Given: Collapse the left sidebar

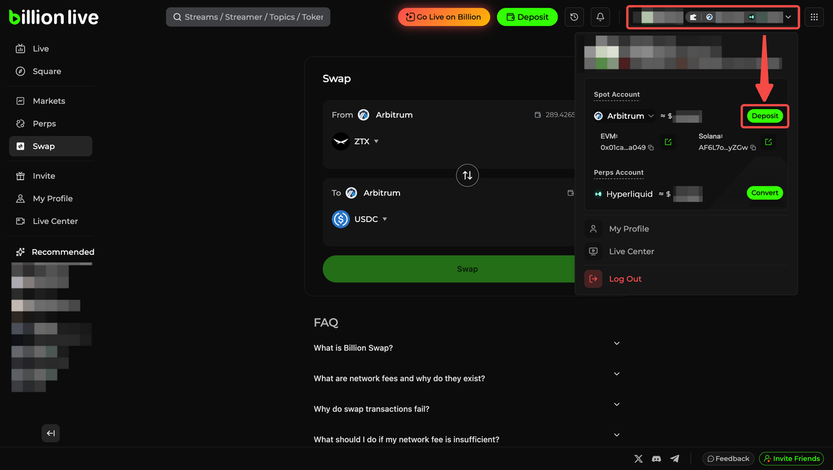Looking at the screenshot, I should (x=51, y=434).
